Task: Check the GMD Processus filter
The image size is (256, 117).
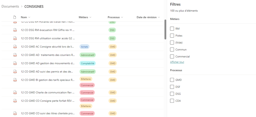Action: 172,80
